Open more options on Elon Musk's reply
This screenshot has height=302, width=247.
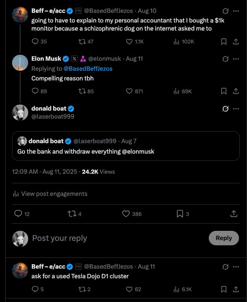236,59
